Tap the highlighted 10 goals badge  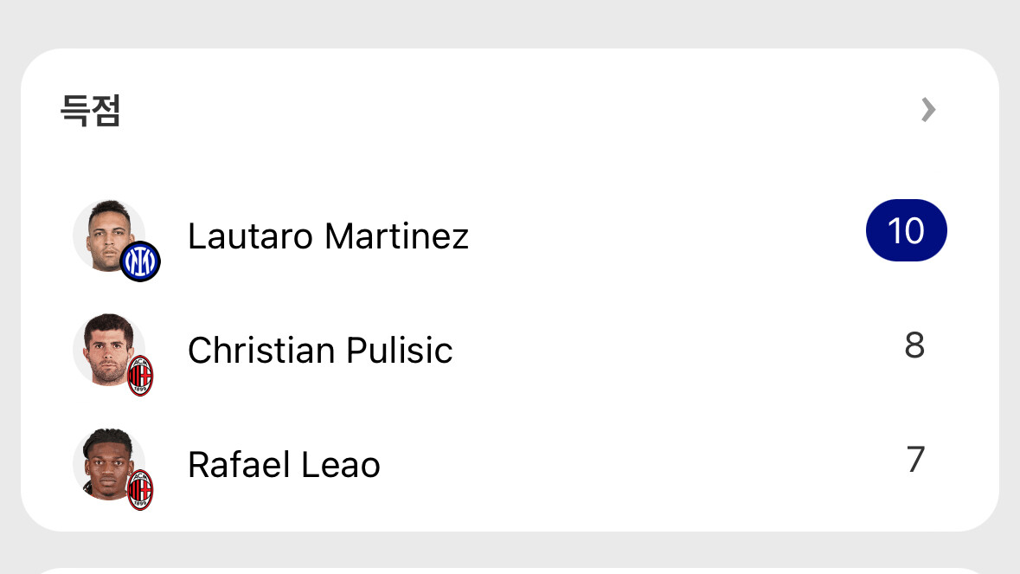pyautogui.click(x=906, y=231)
